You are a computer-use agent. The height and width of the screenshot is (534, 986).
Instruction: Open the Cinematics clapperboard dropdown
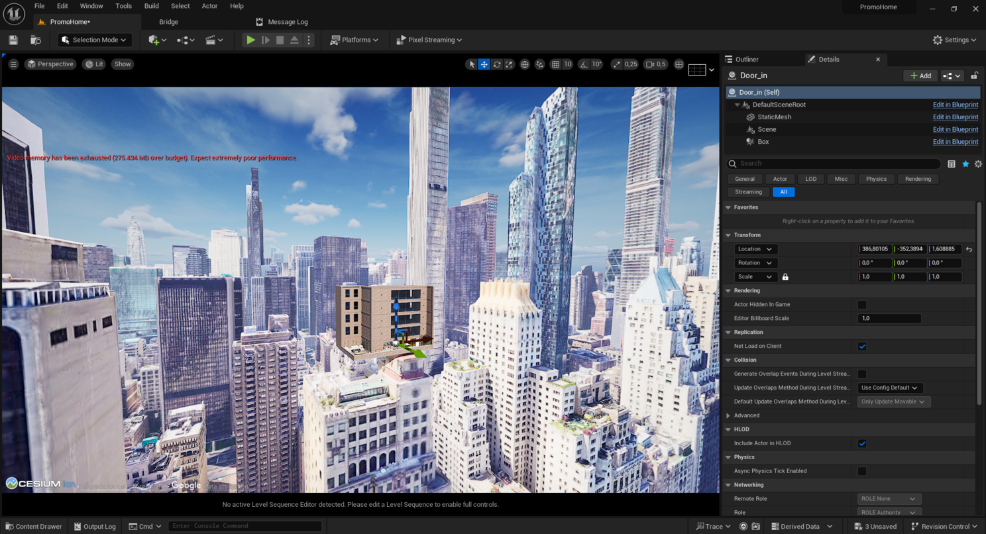214,40
